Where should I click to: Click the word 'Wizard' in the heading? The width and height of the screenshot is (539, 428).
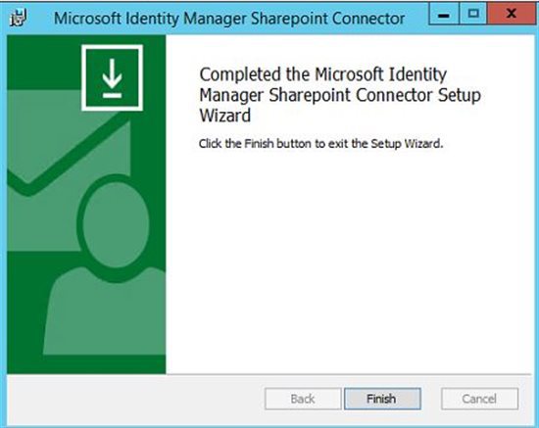coord(225,116)
